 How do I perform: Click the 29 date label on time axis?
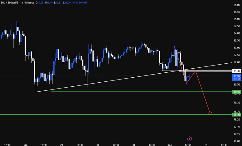coord(61,145)
